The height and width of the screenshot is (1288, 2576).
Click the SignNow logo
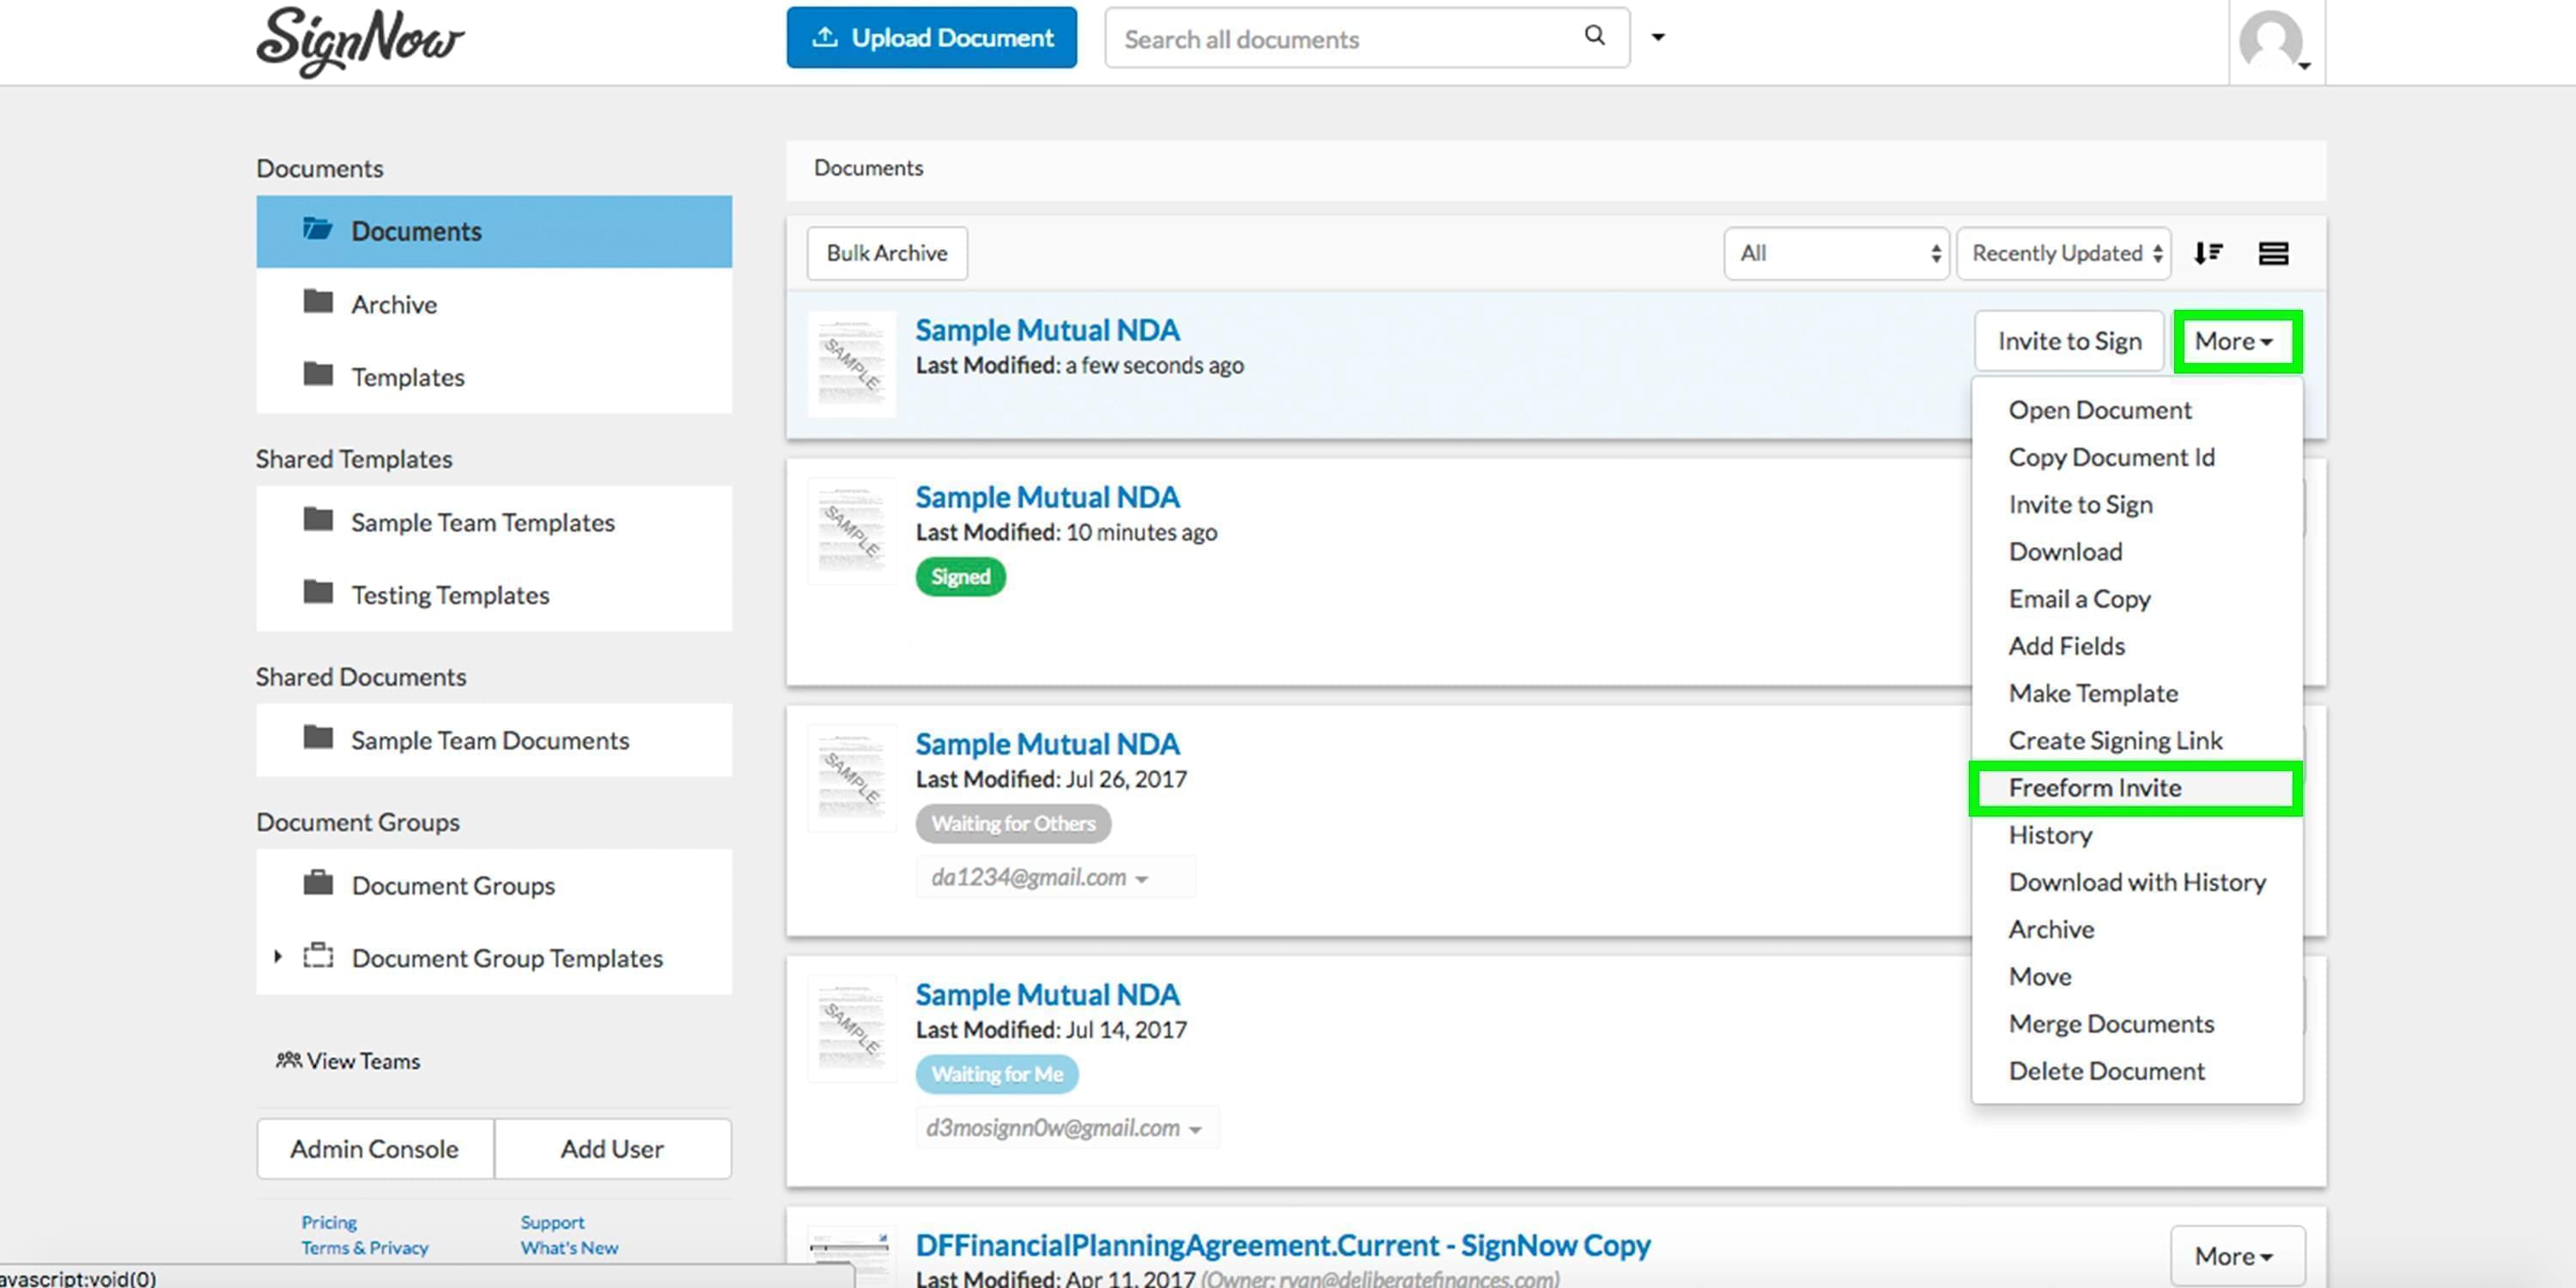point(360,41)
